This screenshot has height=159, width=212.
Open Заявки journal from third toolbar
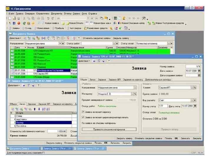tap(14, 28)
